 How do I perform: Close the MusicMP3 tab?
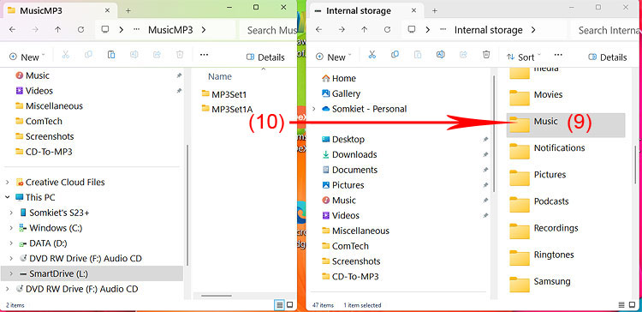[x=107, y=10]
